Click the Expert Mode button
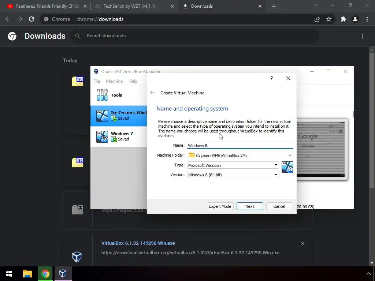This screenshot has width=375, height=281. point(220,206)
